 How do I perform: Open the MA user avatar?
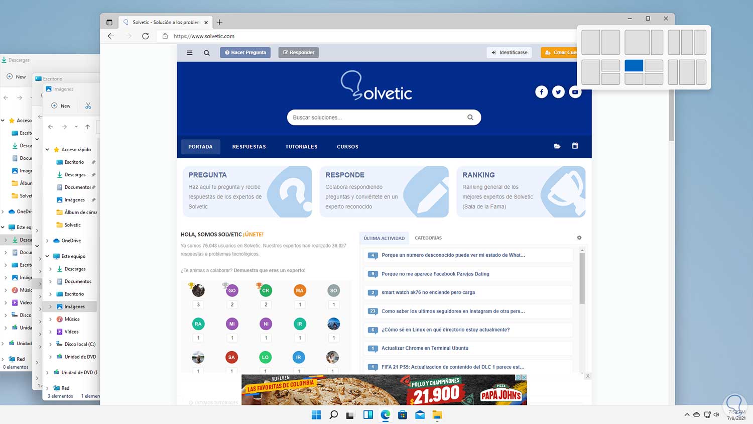point(300,290)
